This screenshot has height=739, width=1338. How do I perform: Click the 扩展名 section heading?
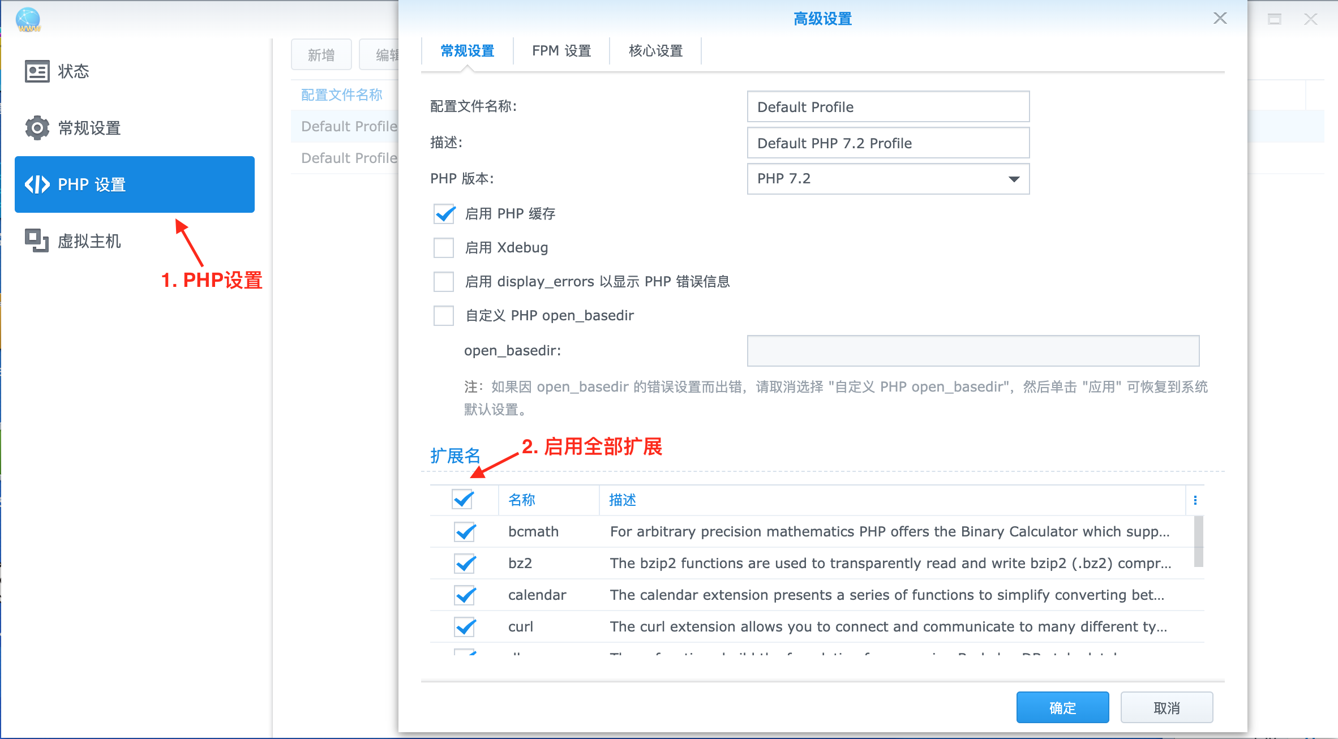pyautogui.click(x=455, y=456)
